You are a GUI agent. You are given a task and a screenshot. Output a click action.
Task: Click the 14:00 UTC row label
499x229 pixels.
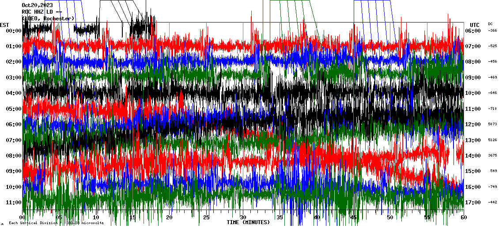(x=473, y=155)
